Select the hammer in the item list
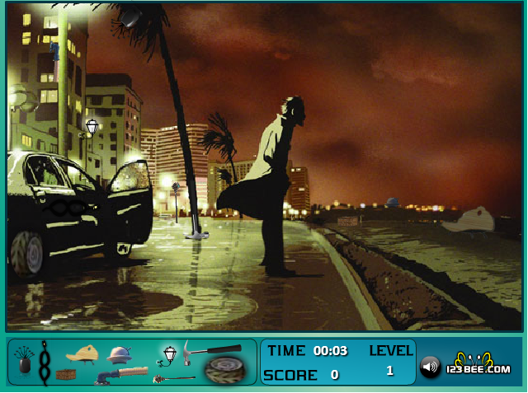Viewport: 528px width, 393px height. pos(212,351)
